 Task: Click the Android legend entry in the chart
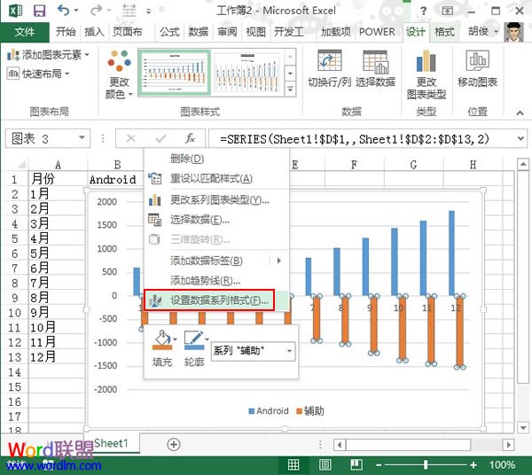coord(269,411)
